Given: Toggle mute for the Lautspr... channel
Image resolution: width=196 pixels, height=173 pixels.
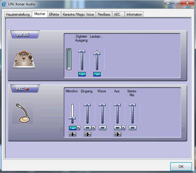Looking at the screenshot, I should point(97,74).
